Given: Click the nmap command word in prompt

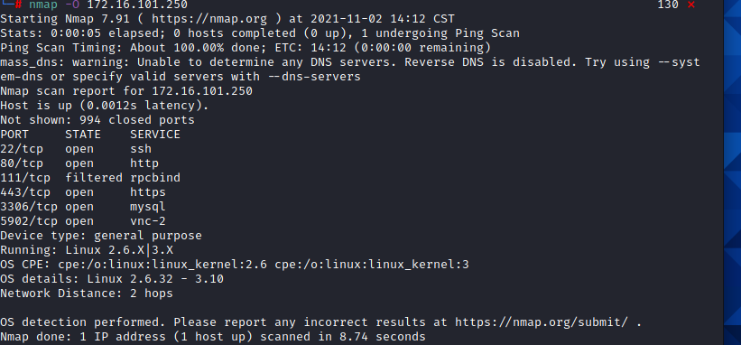Looking at the screenshot, I should coord(43,5).
